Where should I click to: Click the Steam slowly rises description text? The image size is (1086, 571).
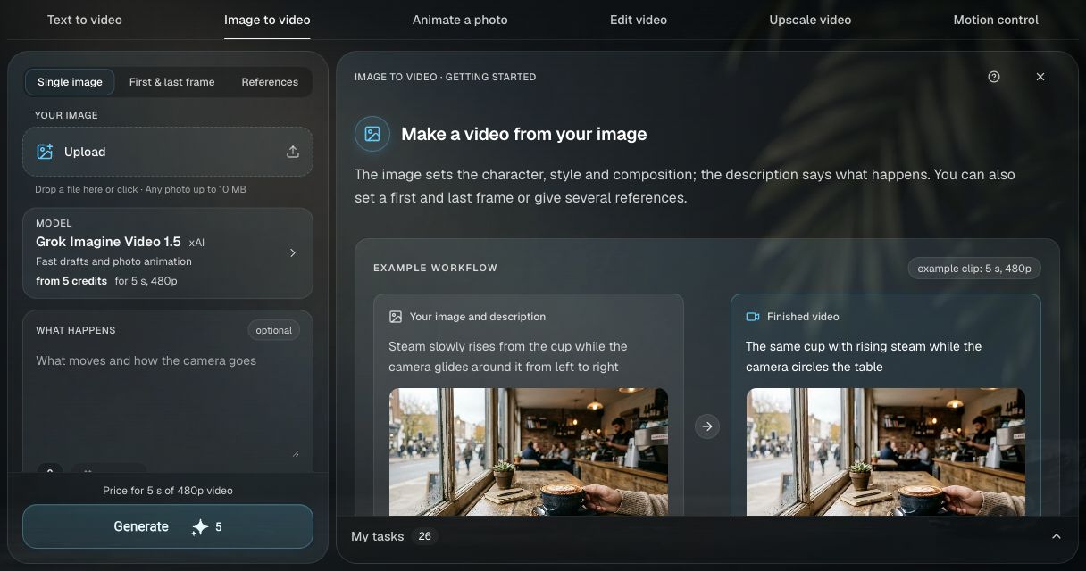[x=508, y=356]
